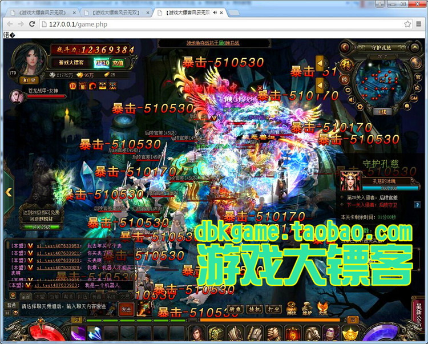
Task: Open the 典 codex icon
Action: pyautogui.click(x=407, y=106)
